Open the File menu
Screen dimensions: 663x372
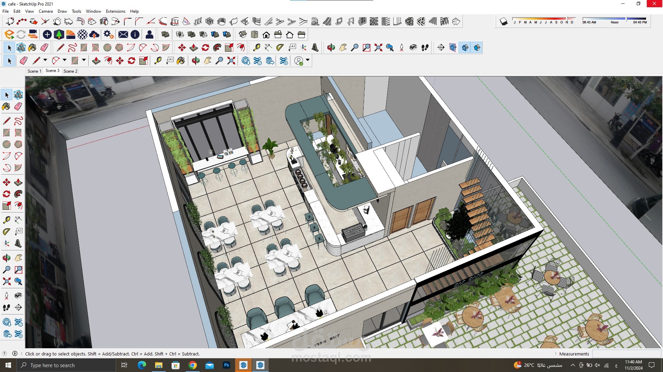(6, 11)
